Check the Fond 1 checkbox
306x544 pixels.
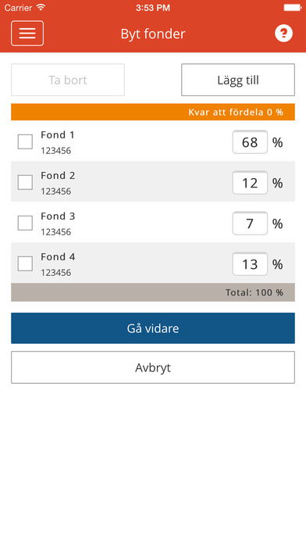[x=25, y=141]
